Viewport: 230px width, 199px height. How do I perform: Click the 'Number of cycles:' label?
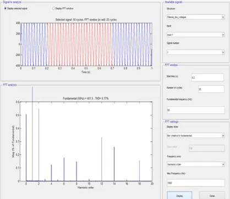click(x=174, y=88)
